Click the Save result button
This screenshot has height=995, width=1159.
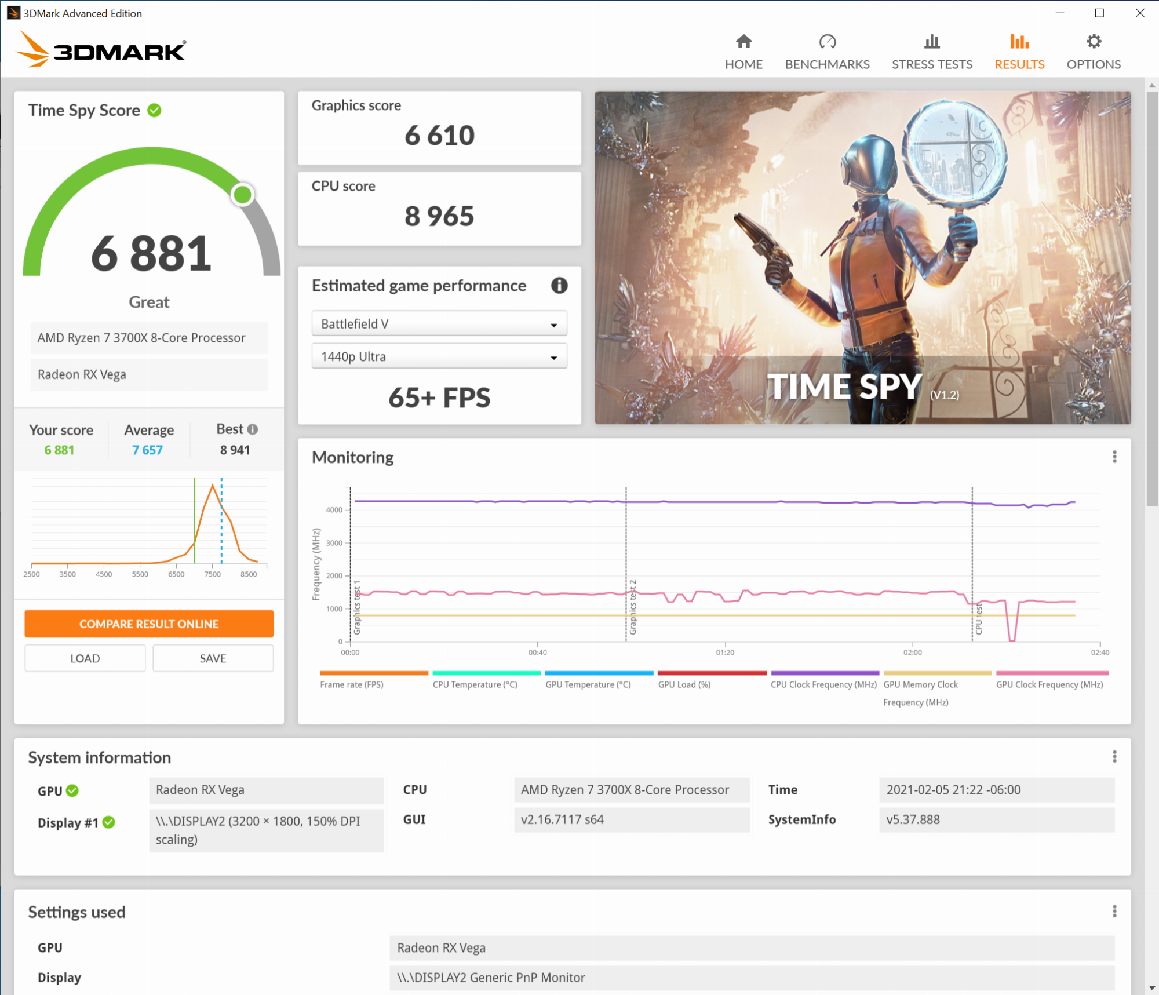[x=213, y=658]
